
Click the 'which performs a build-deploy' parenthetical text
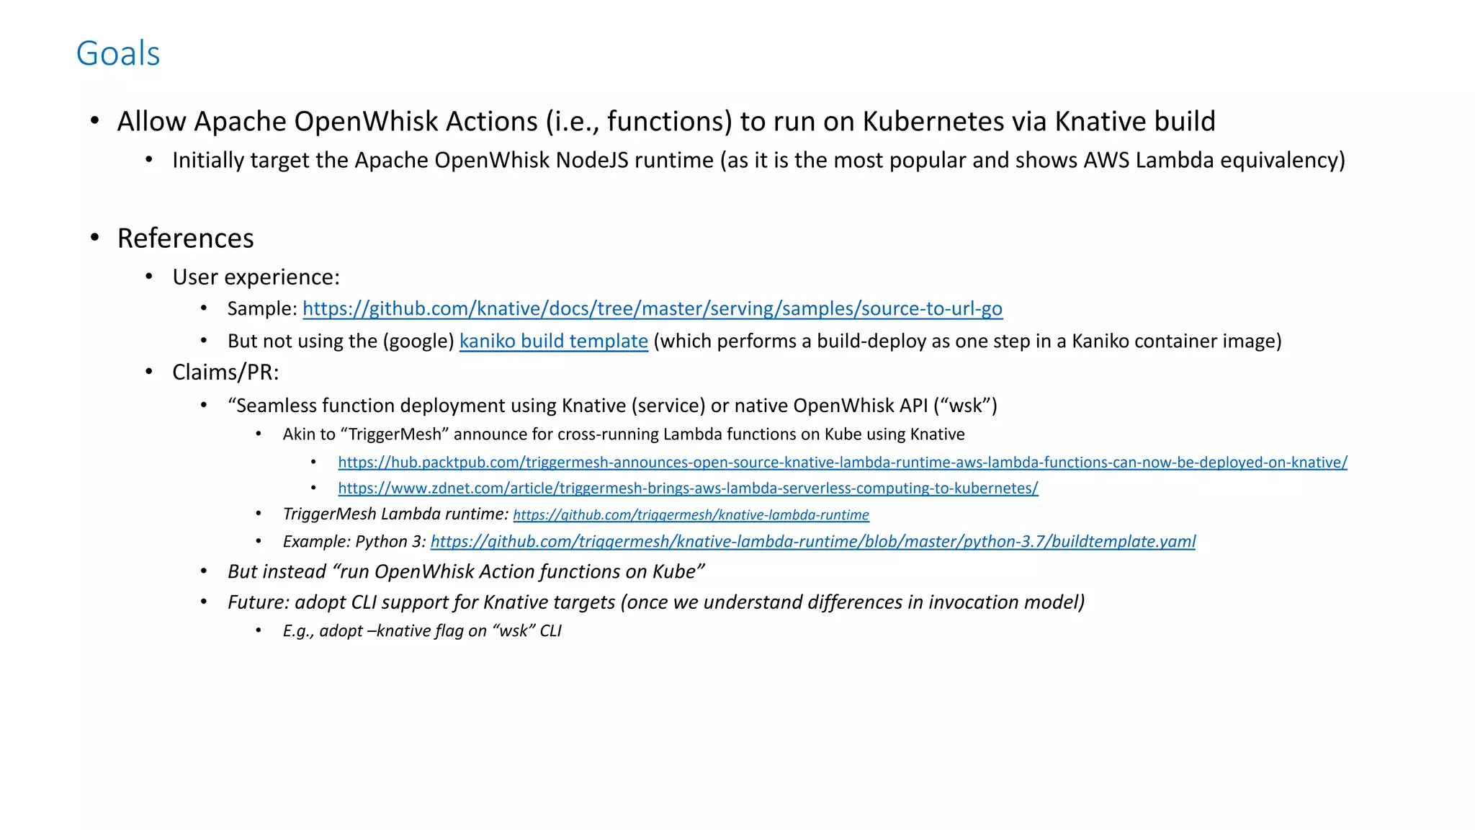tap(967, 341)
